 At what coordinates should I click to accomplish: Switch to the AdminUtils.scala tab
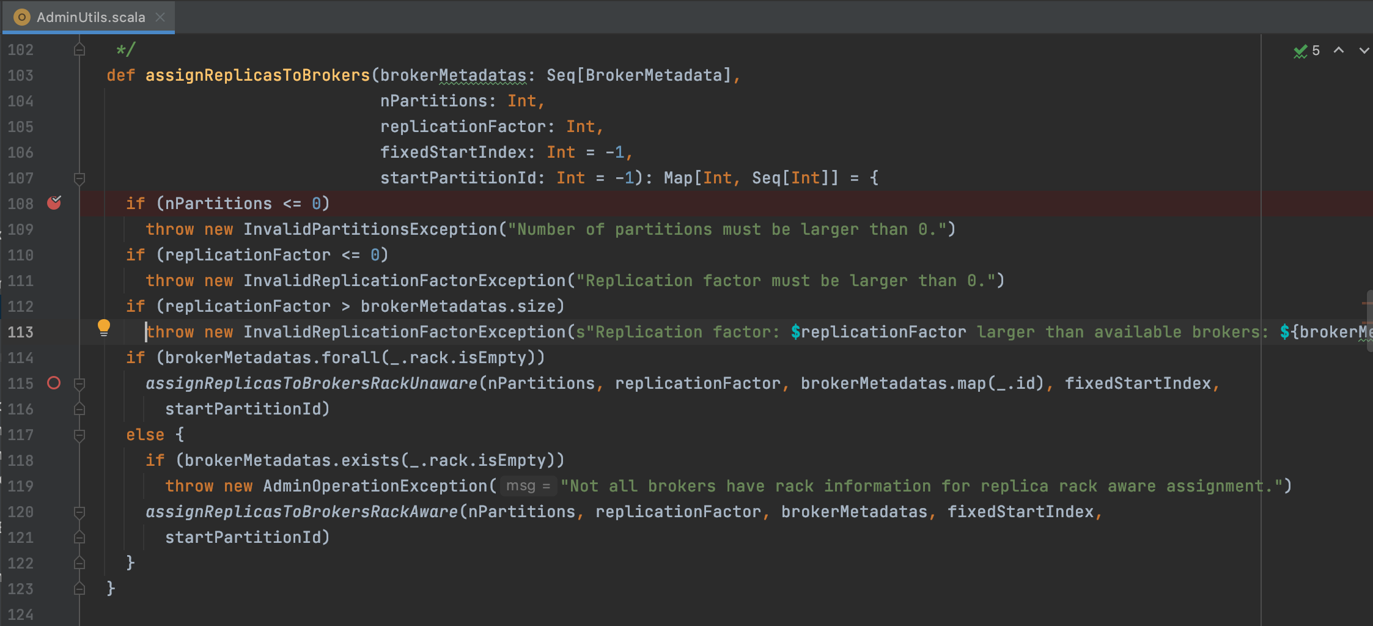90,17
